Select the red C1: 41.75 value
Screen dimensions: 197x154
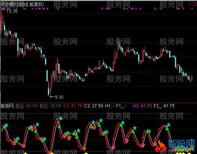pyautogui.click(x=73, y=106)
